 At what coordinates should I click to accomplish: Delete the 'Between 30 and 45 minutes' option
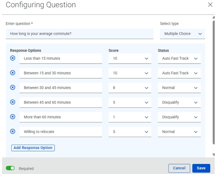pos(13,88)
